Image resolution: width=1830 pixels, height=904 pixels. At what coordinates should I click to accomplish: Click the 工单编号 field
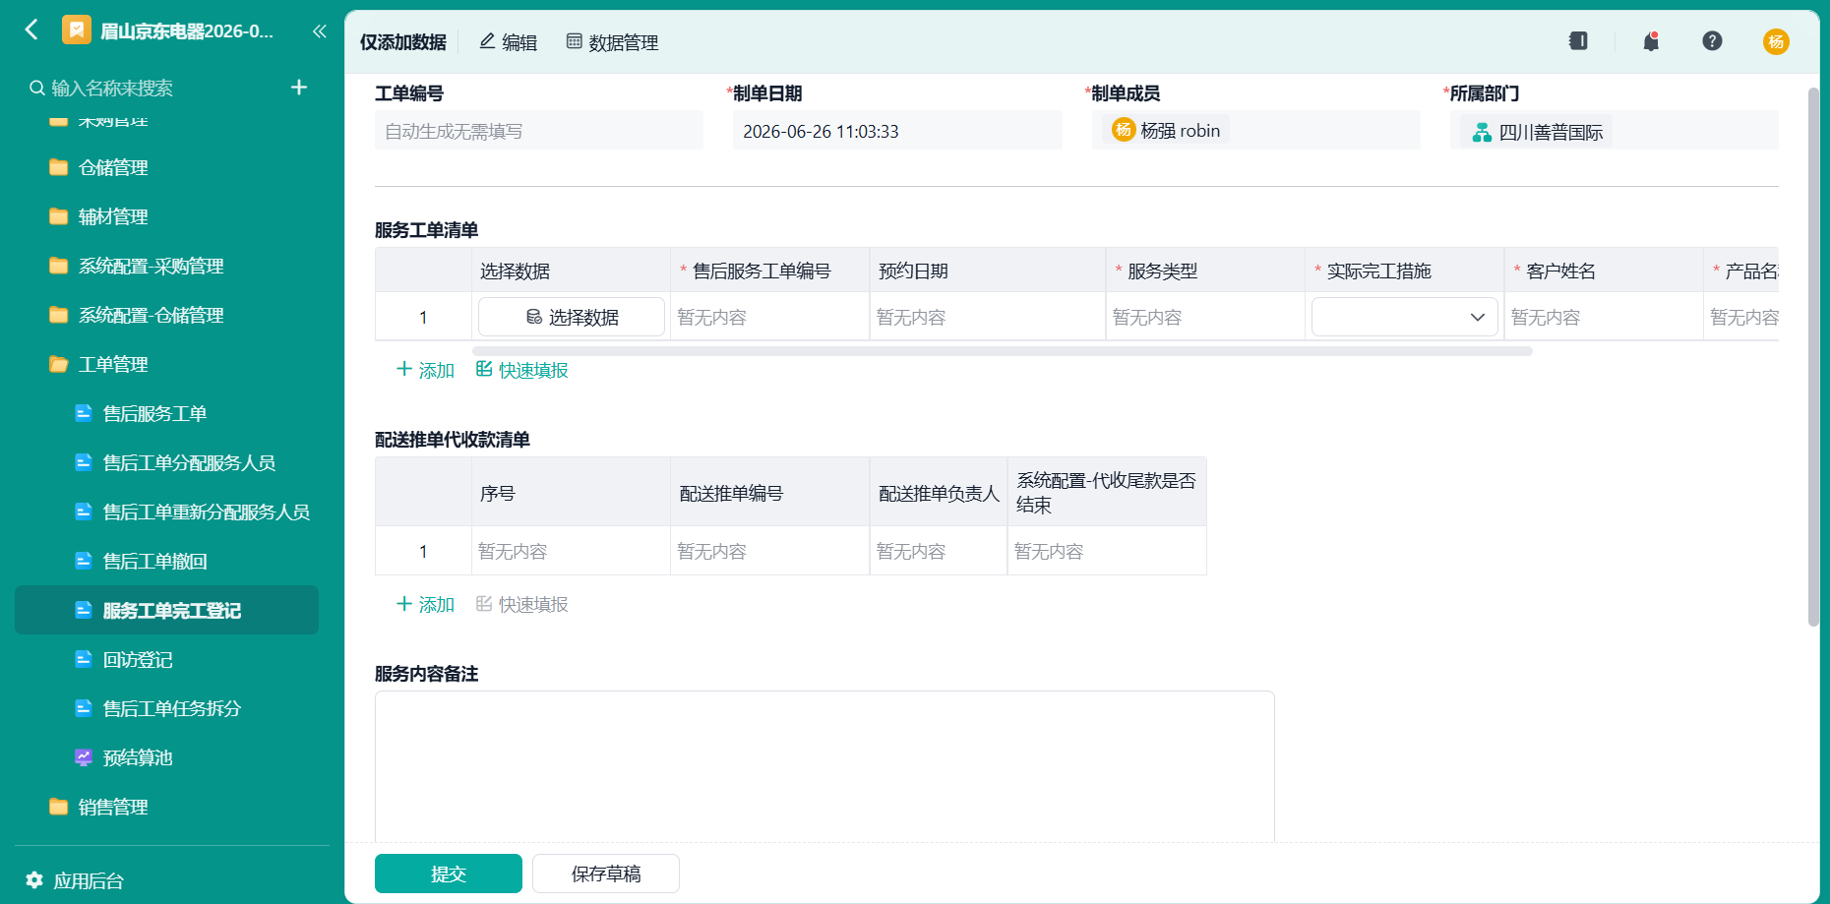[539, 131]
